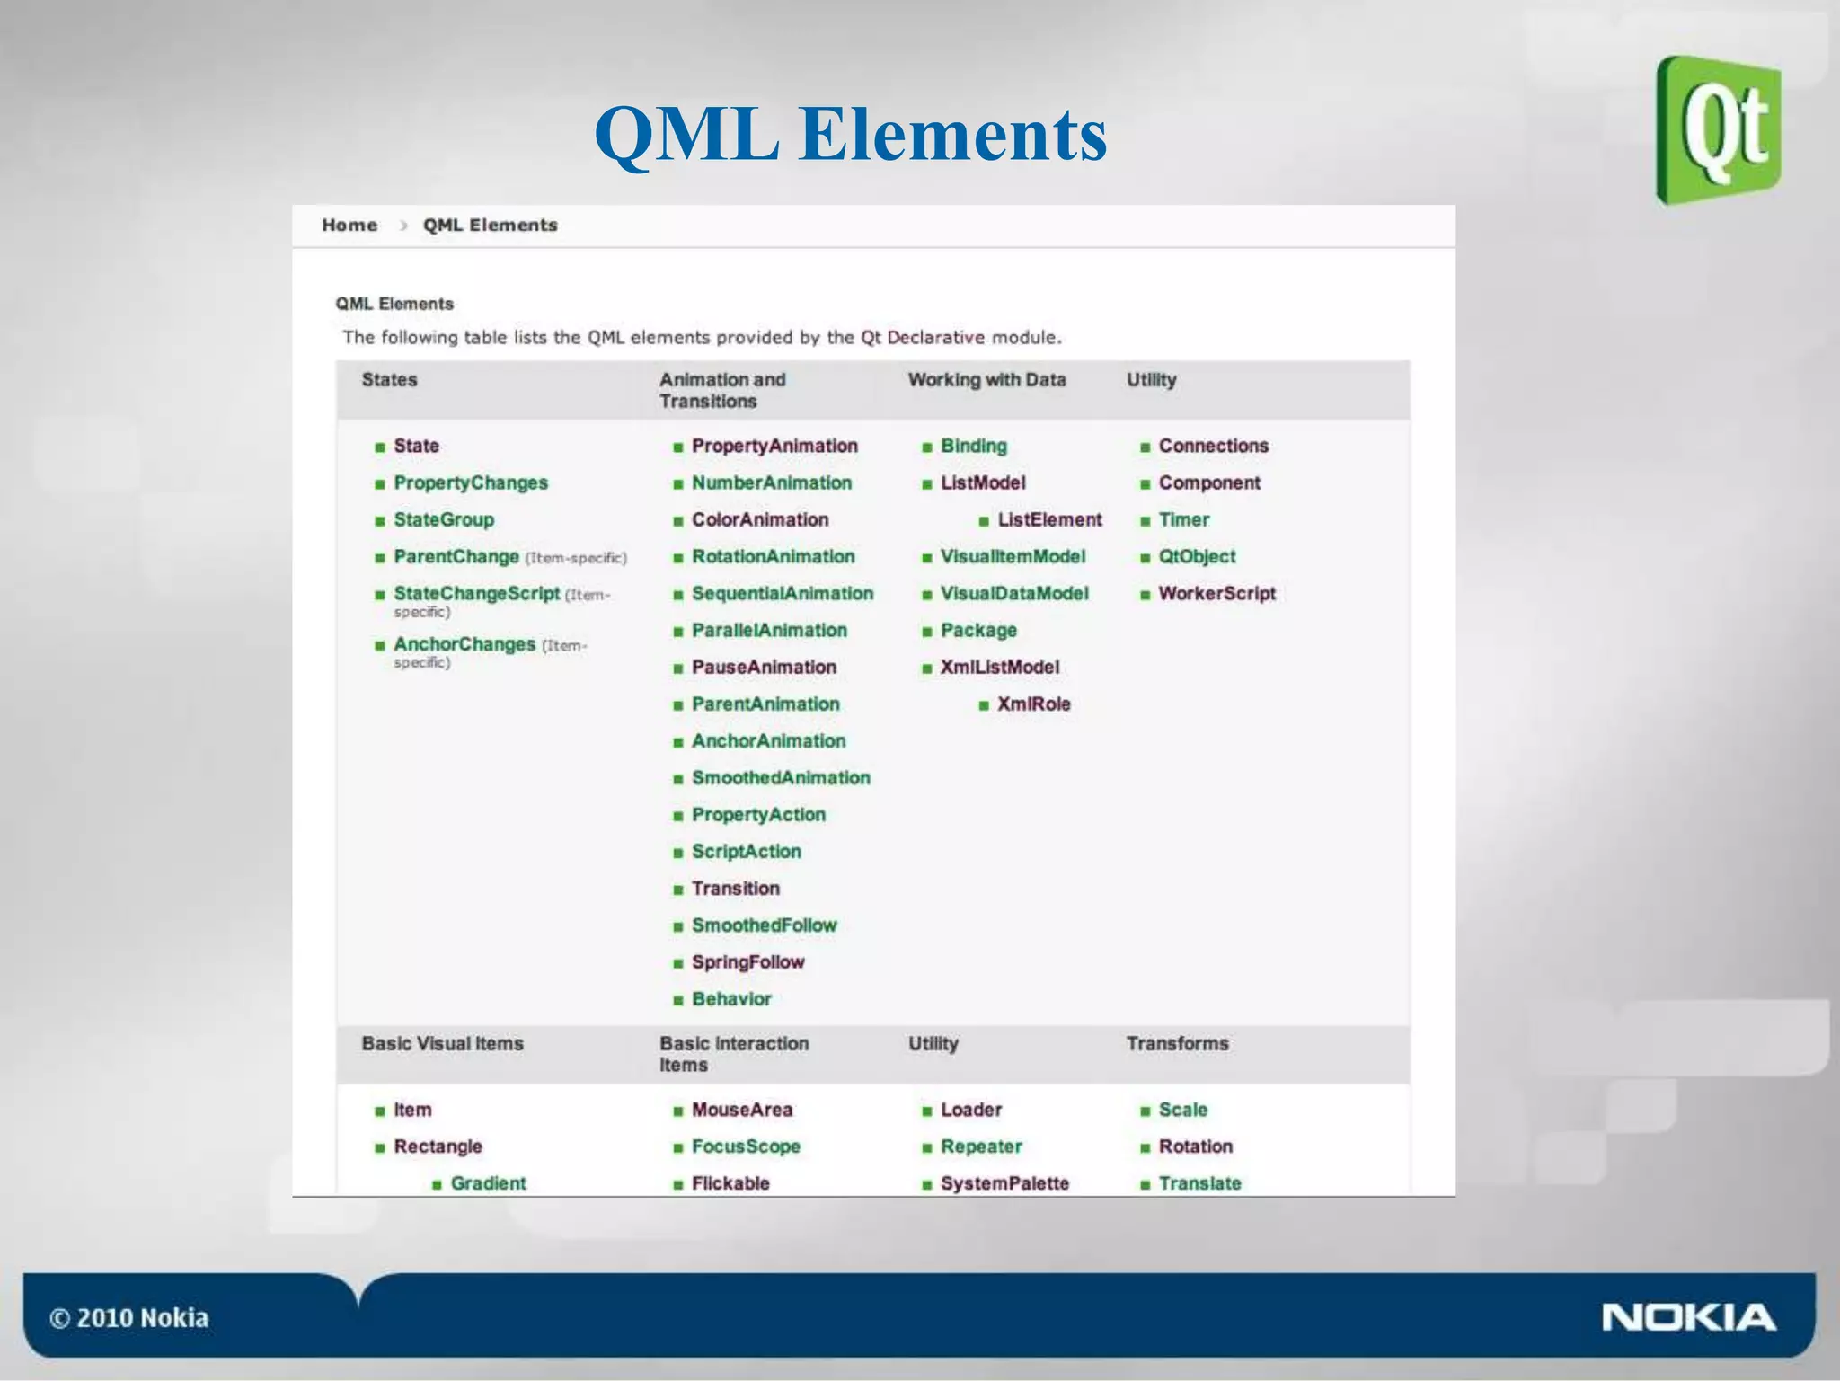This screenshot has width=1840, height=1381.
Task: Click the NumberAnimation link
Action: pos(772,482)
